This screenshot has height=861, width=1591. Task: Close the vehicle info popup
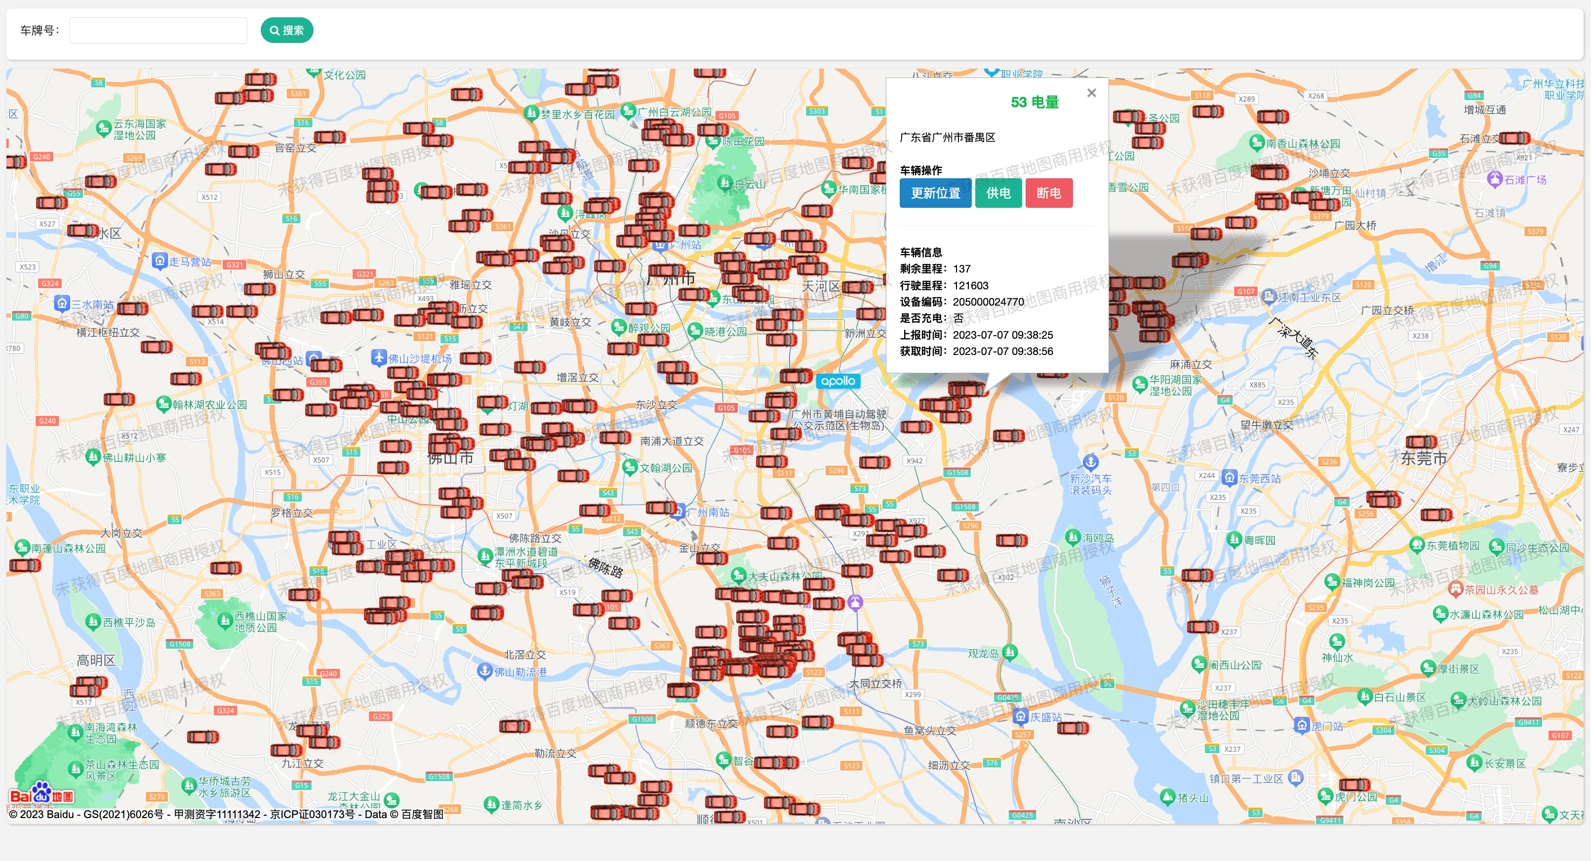click(1091, 93)
